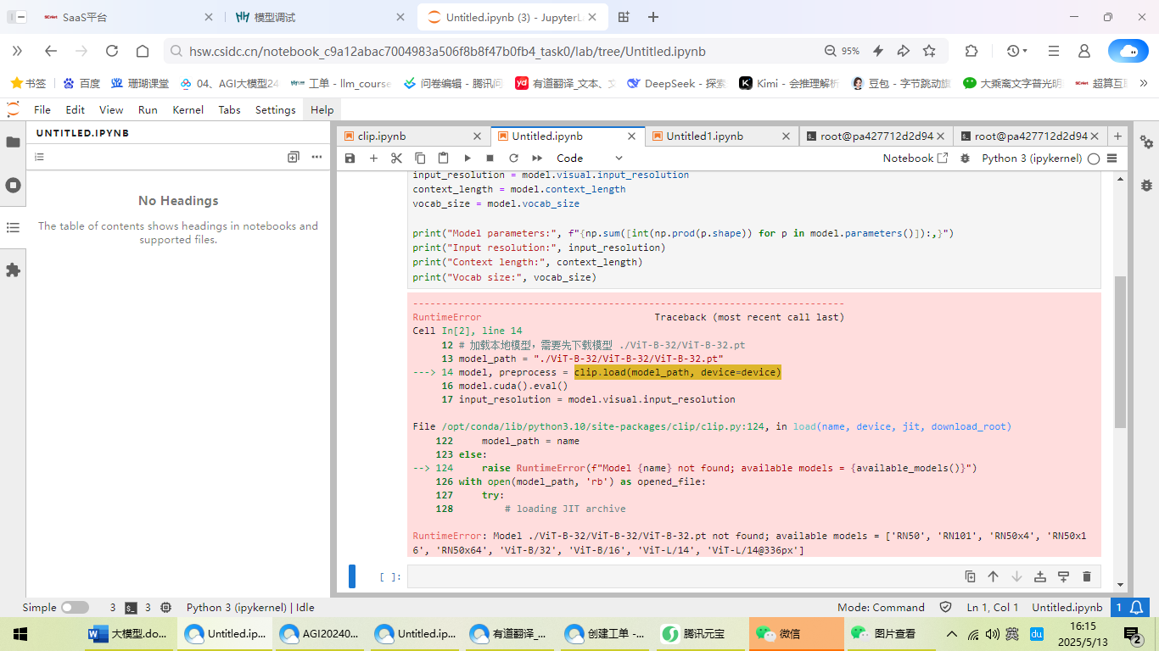Viewport: 1159px width, 651px height.
Task: Open the debugger panel on right sidebar
Action: pyautogui.click(x=1146, y=184)
